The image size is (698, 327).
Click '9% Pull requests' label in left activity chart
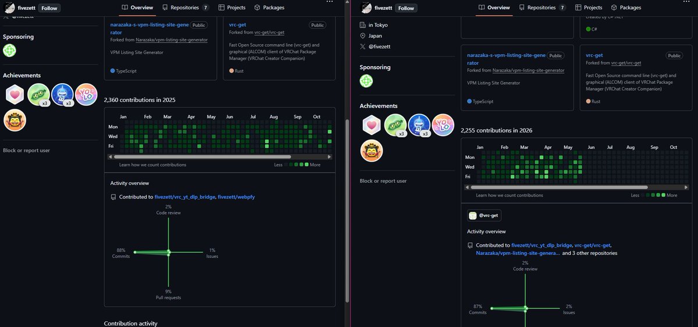168,294
